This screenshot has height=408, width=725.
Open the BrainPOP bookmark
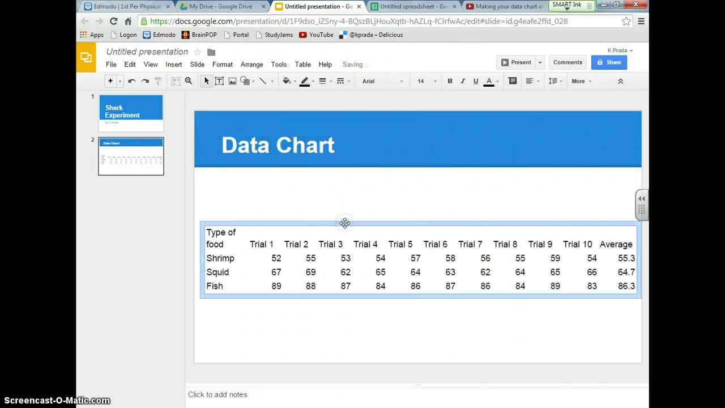click(x=200, y=35)
